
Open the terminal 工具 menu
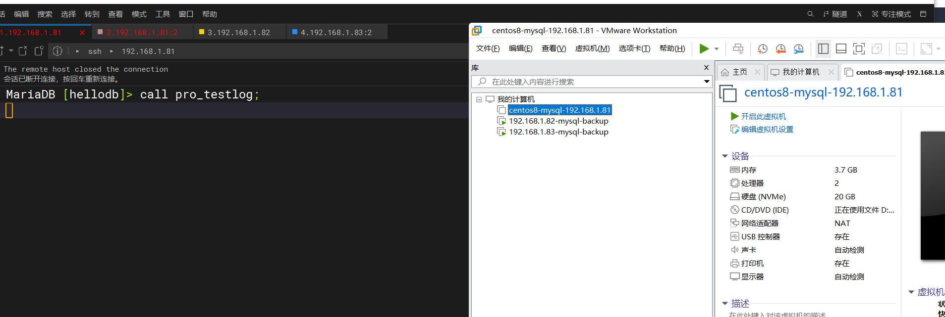163,14
